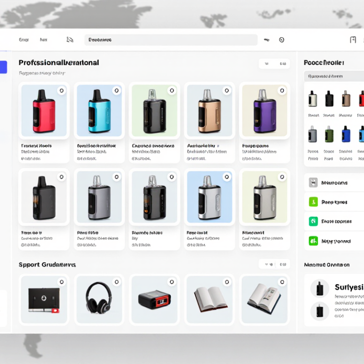Viewport: 364px width, 364px height.
Task: Toggle the circle on the red vape card
Action: click(x=61, y=91)
